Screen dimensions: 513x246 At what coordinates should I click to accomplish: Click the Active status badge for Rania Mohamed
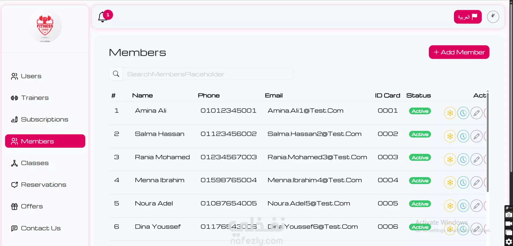(x=420, y=157)
